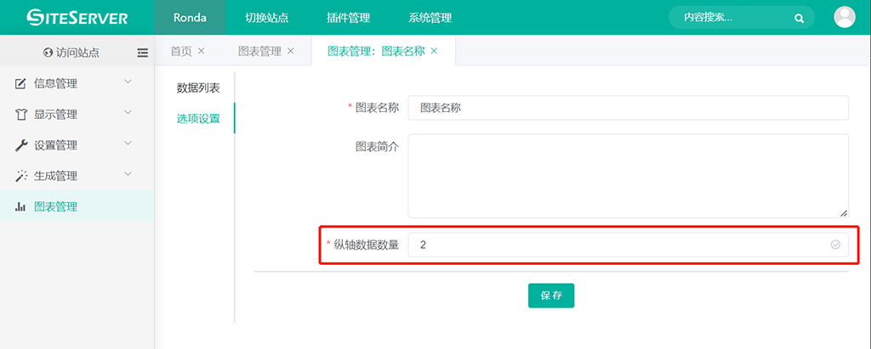Click inside the 图表简介 text area
This screenshot has height=349, width=871.
[x=628, y=176]
